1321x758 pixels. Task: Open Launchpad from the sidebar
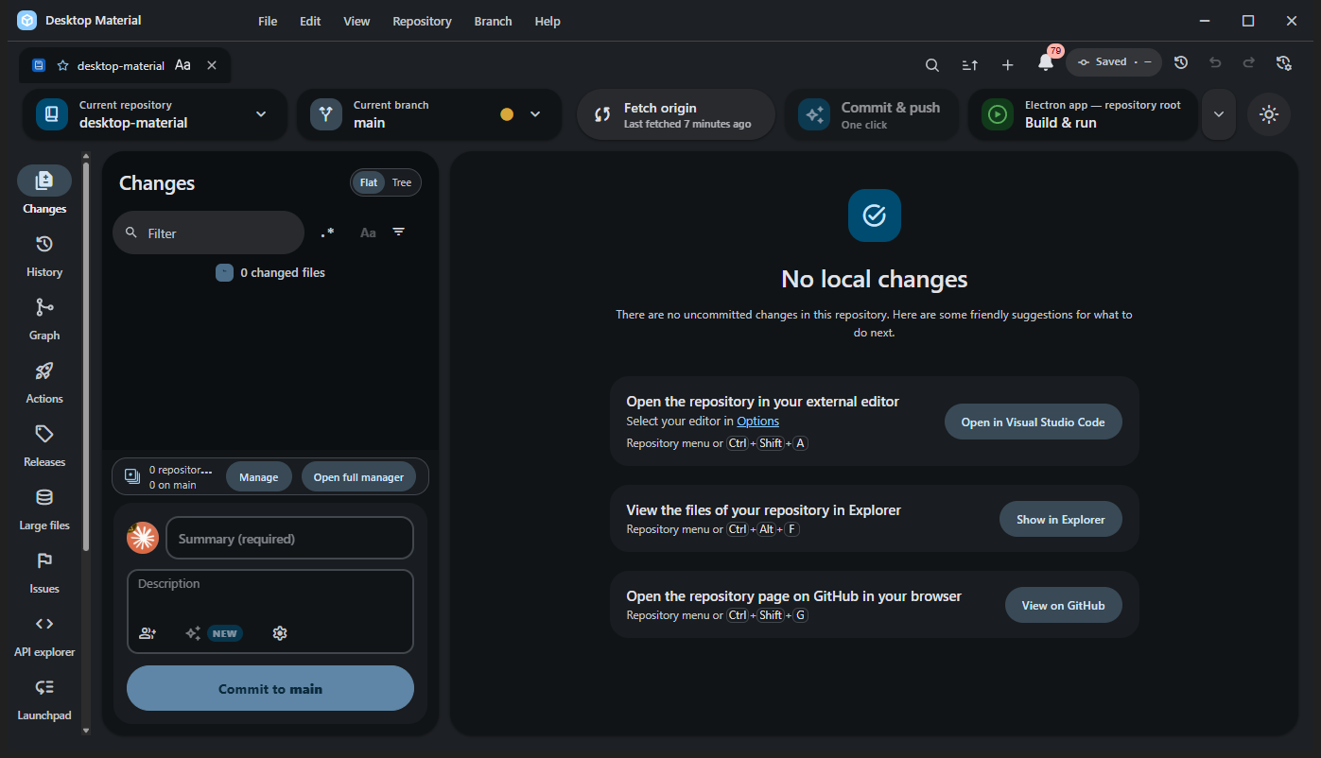tap(44, 700)
